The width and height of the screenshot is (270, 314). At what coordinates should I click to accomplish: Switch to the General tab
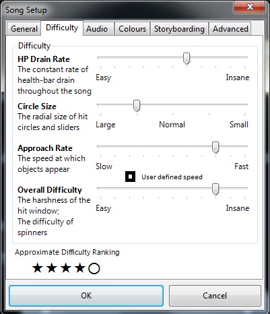click(x=24, y=29)
